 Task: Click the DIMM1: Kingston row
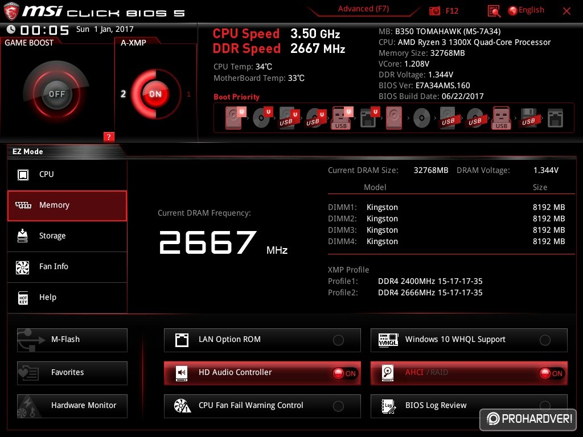click(x=446, y=207)
